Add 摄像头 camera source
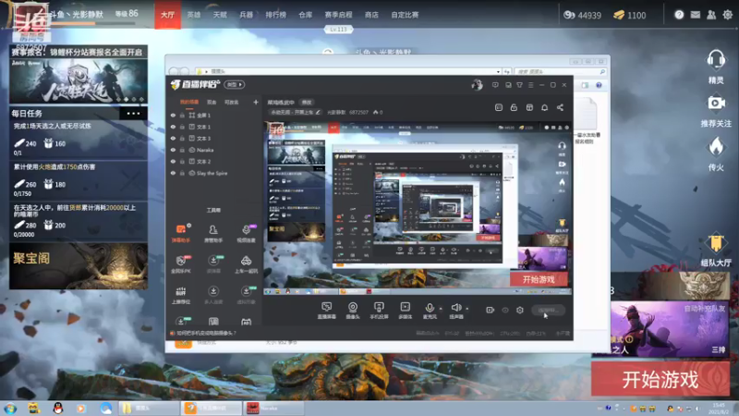The height and width of the screenshot is (416, 739). (353, 311)
